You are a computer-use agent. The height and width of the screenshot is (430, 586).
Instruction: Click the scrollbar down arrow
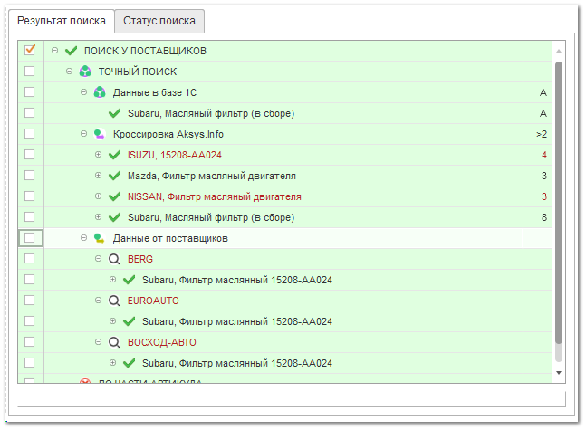559,373
